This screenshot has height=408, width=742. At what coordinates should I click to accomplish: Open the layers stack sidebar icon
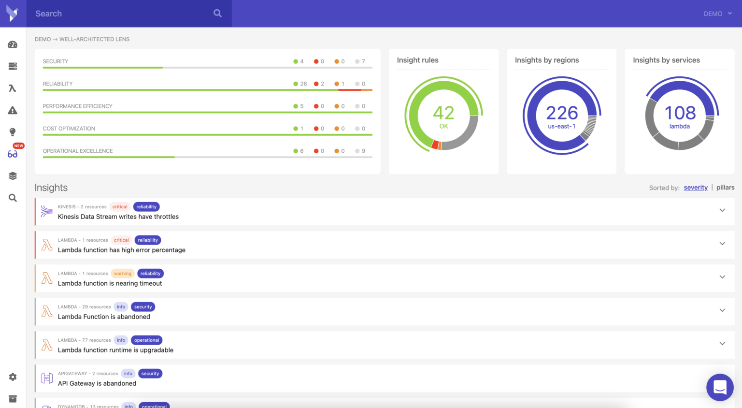[x=13, y=176]
